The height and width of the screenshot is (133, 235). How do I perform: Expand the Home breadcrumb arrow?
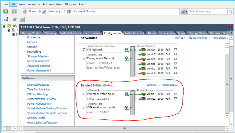click(x=40, y=11)
